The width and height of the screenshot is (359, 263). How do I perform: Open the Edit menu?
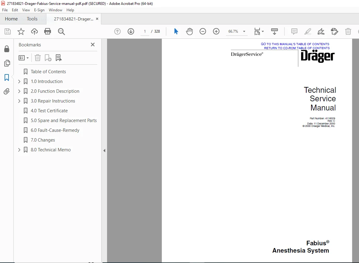[x=15, y=10]
